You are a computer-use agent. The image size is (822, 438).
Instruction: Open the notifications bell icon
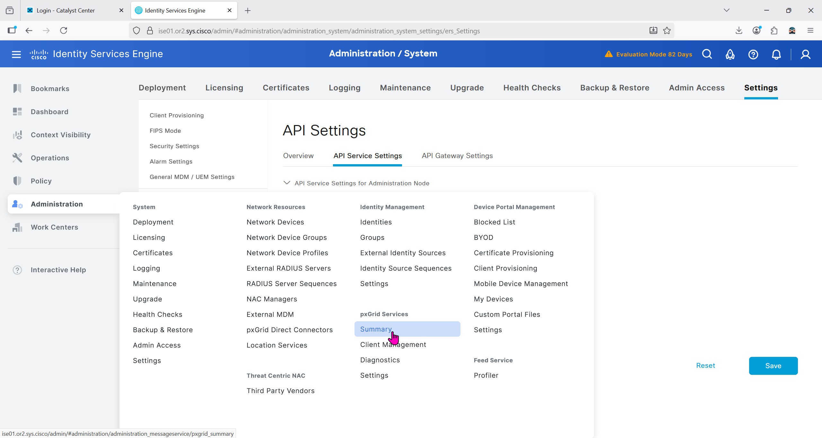[776, 54]
